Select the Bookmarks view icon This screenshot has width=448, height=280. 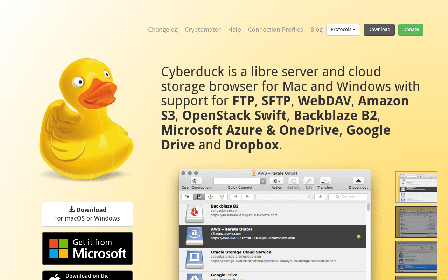tap(199, 197)
